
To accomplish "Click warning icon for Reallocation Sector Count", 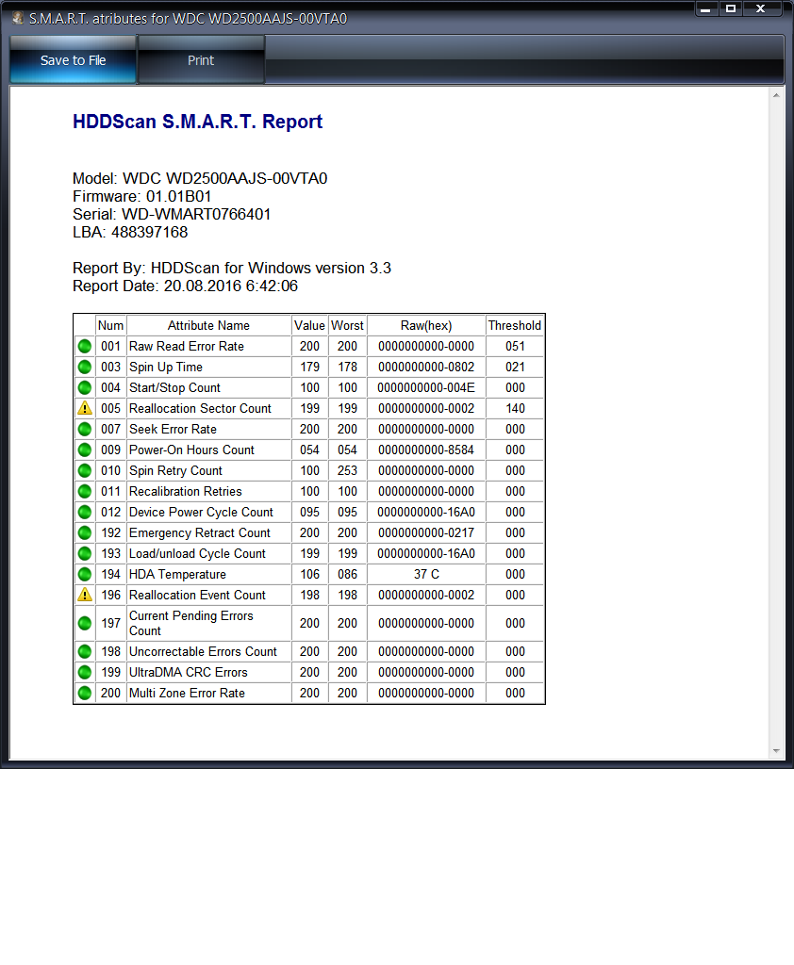I will pyautogui.click(x=85, y=409).
